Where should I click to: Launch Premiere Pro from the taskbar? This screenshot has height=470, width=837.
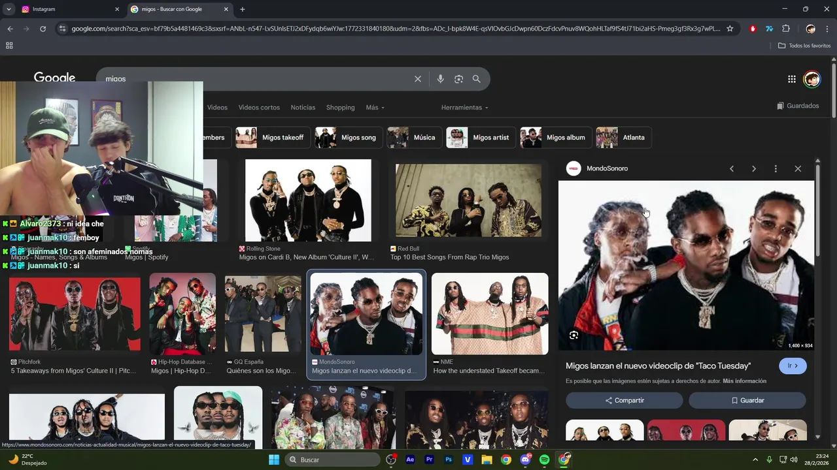point(430,460)
